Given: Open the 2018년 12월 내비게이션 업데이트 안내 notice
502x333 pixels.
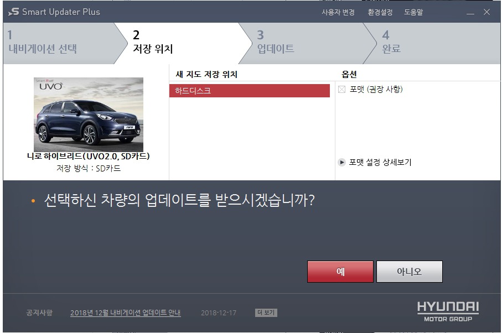Looking at the screenshot, I should (126, 313).
